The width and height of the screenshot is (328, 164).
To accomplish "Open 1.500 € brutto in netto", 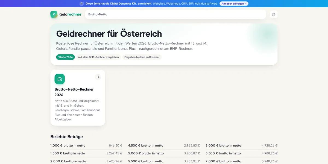I will point(68,153).
